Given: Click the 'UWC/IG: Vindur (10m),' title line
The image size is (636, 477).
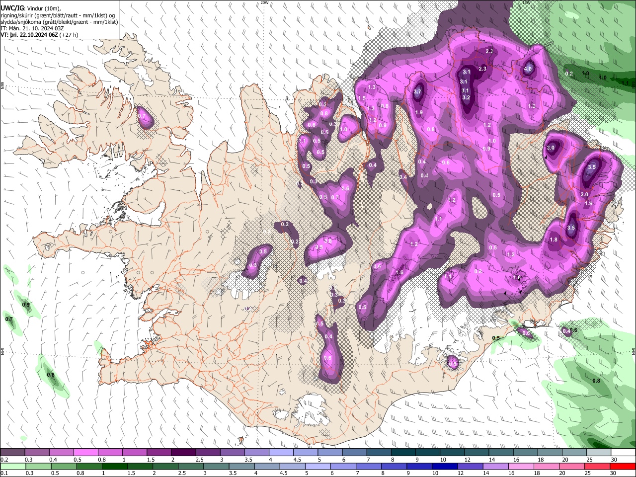Looking at the screenshot, I should (31, 8).
